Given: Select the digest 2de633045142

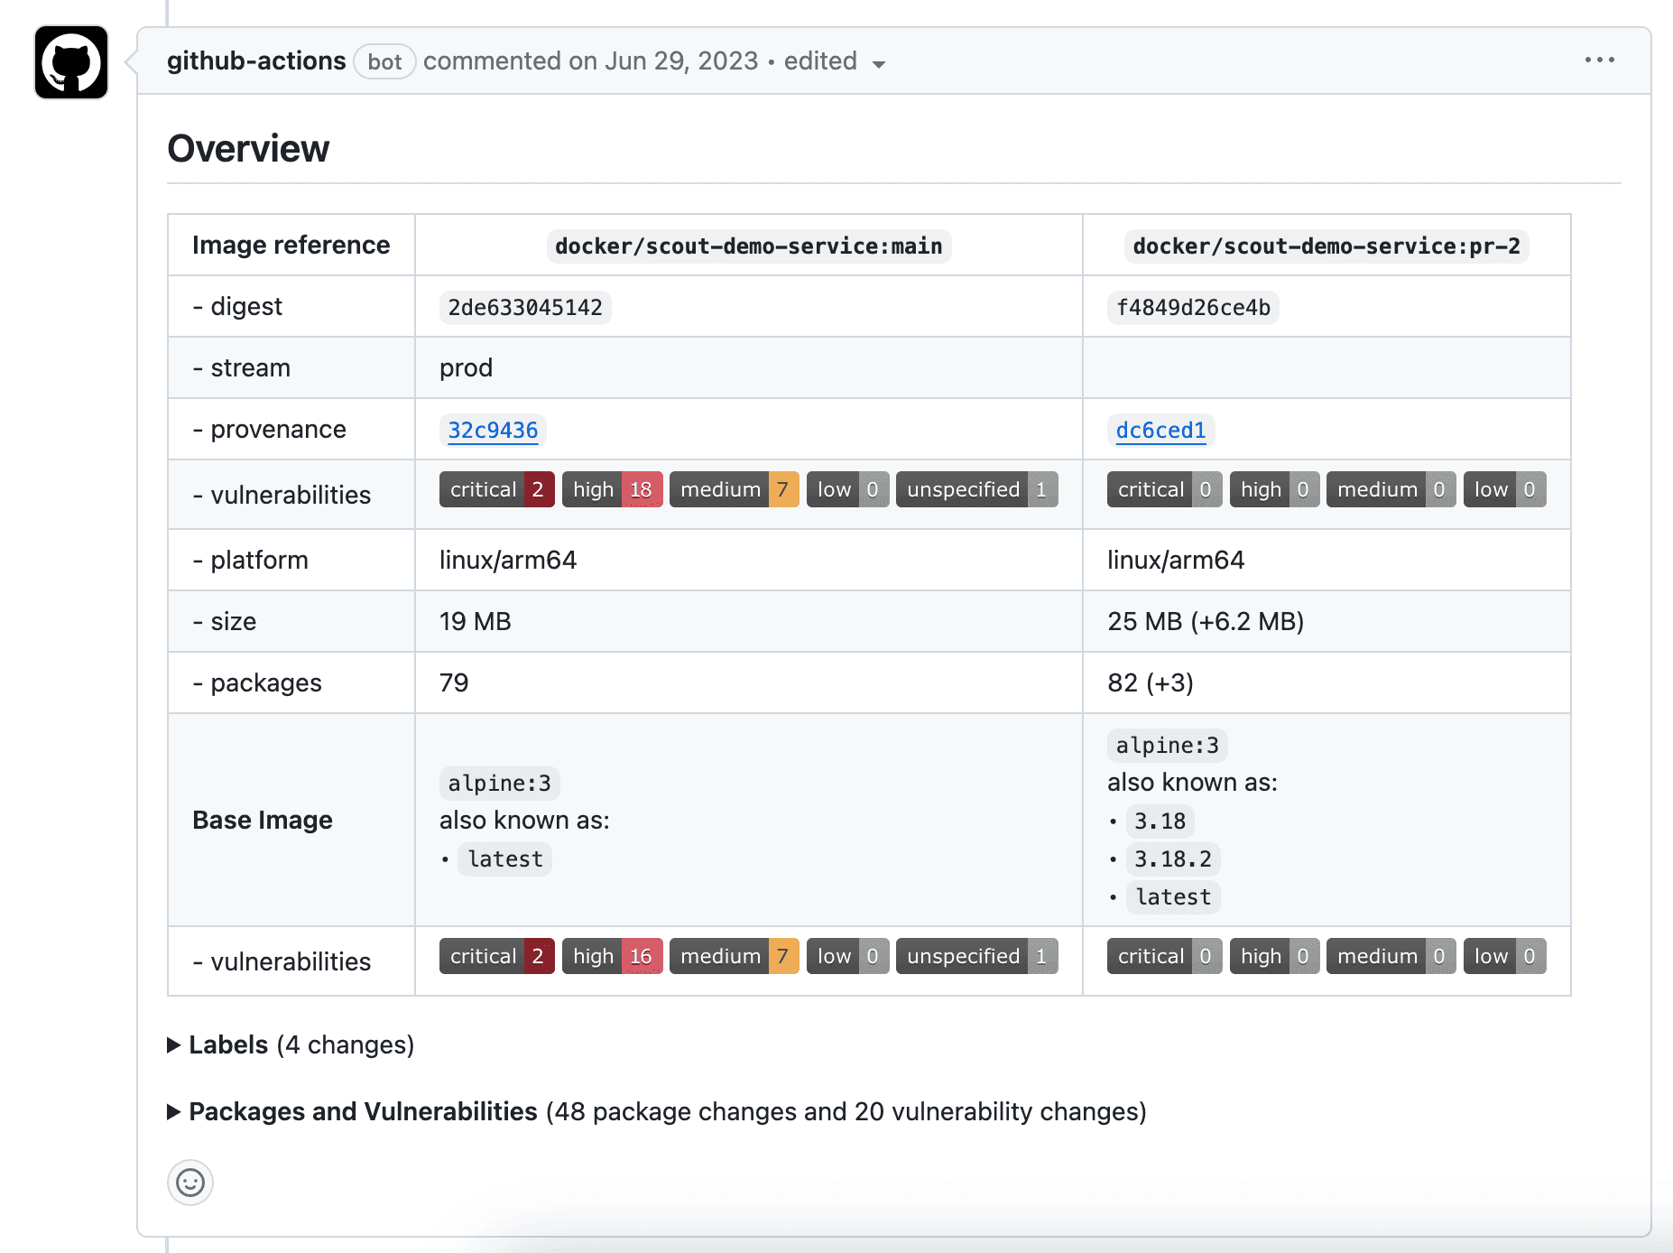Looking at the screenshot, I should (525, 307).
